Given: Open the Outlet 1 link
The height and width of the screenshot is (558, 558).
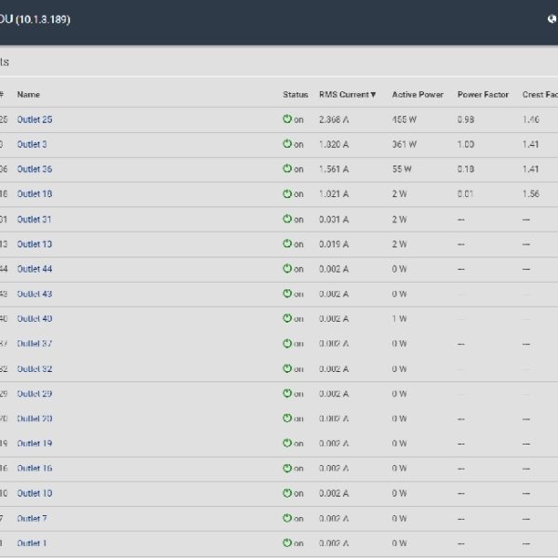Looking at the screenshot, I should pyautogui.click(x=32, y=543).
